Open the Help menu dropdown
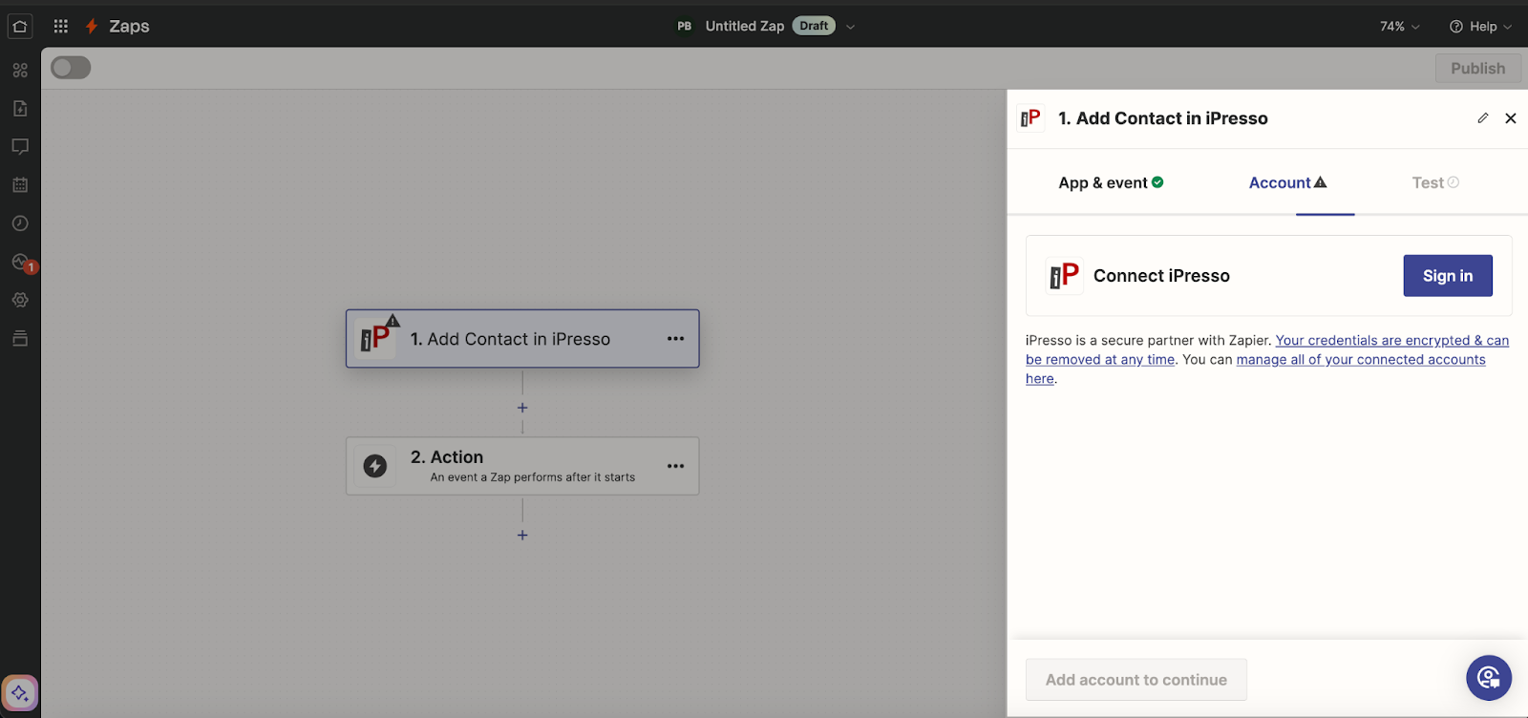This screenshot has height=718, width=1528. (1480, 27)
